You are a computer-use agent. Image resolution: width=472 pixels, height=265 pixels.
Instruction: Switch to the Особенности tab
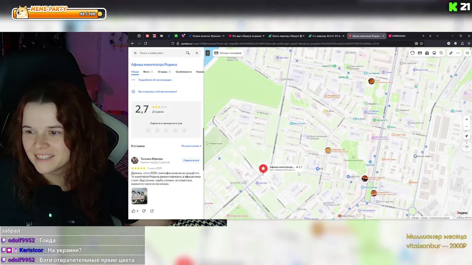[184, 72]
